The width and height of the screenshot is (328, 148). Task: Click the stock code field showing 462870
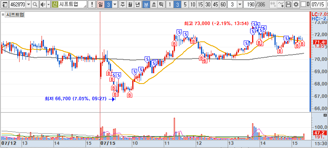18,4
